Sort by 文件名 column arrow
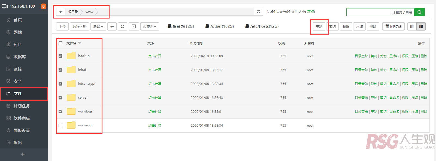Screen dimensions: 436x161 [79, 43]
